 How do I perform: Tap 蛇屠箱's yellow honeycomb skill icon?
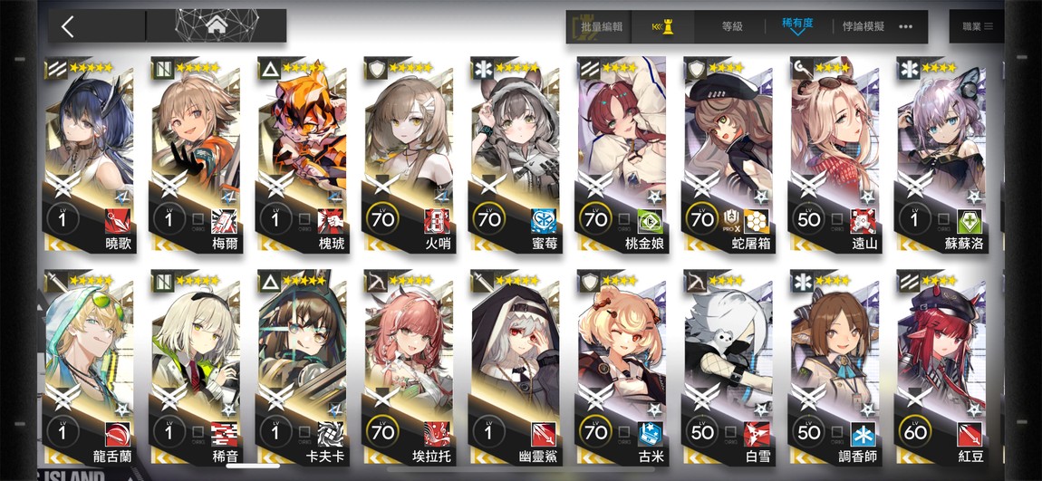point(757,220)
